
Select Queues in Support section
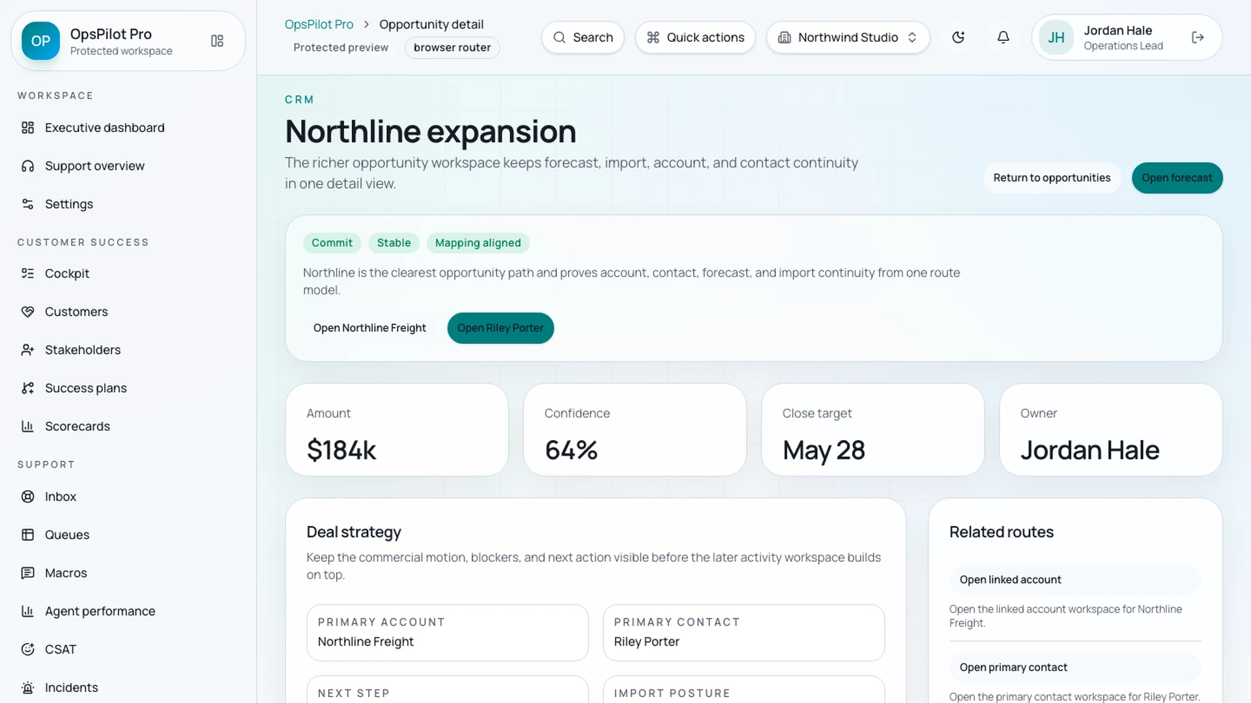pyautogui.click(x=128, y=535)
